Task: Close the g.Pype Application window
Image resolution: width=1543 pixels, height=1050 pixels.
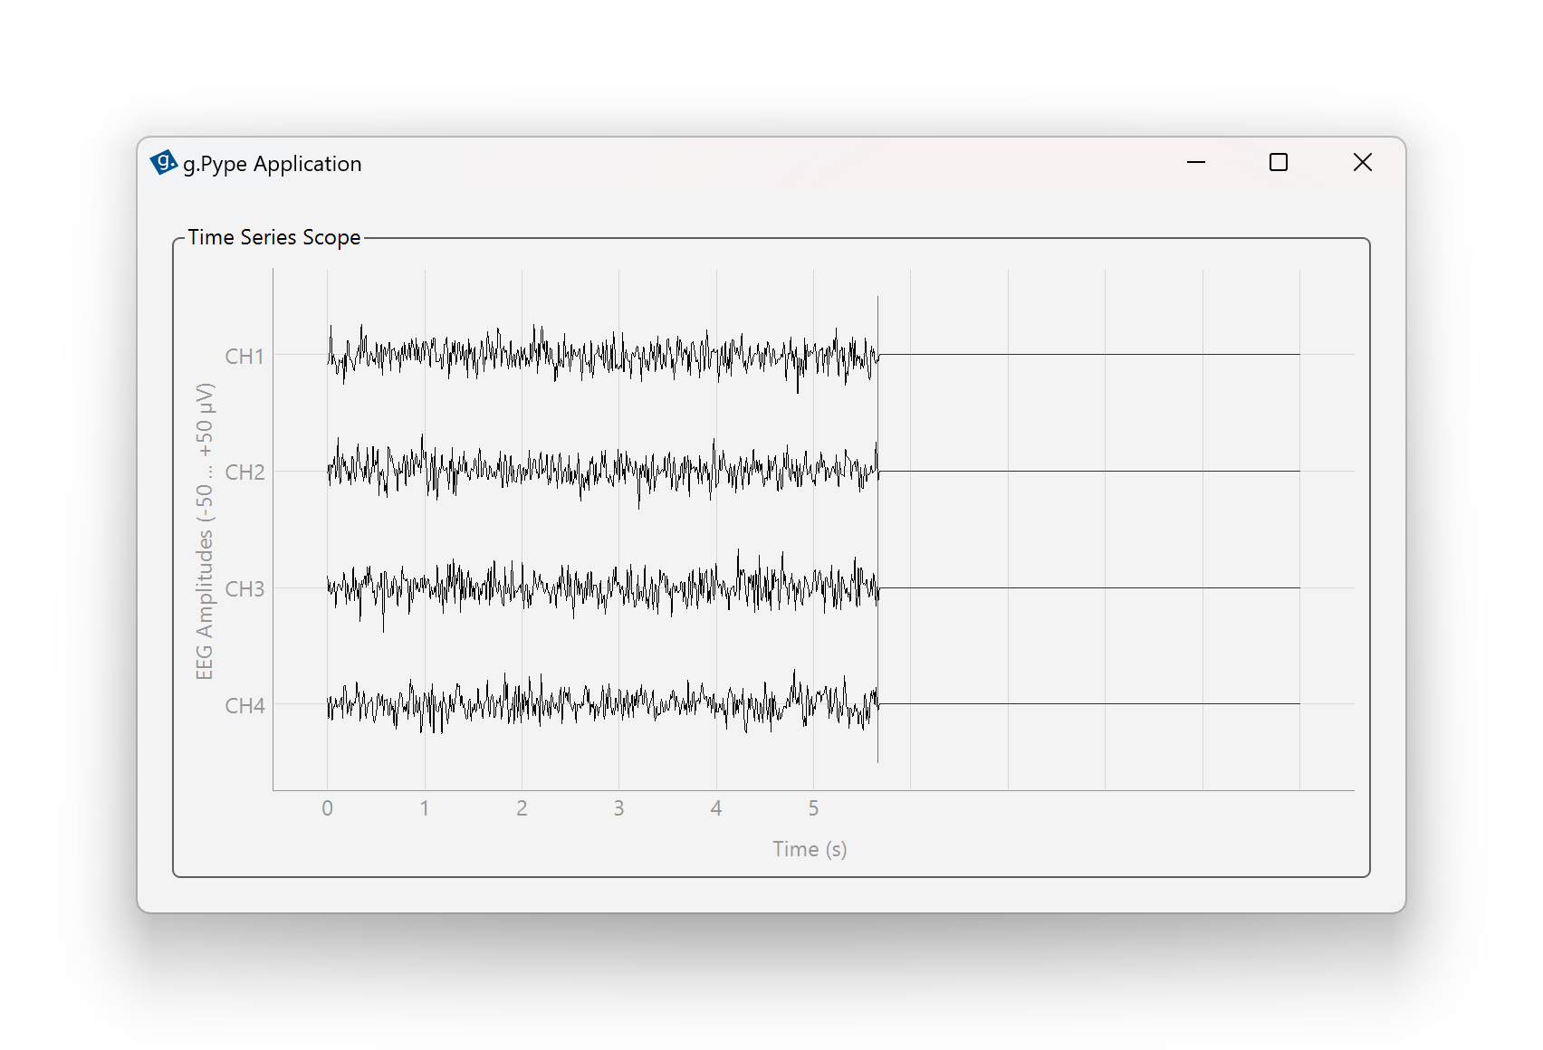Action: (1362, 163)
